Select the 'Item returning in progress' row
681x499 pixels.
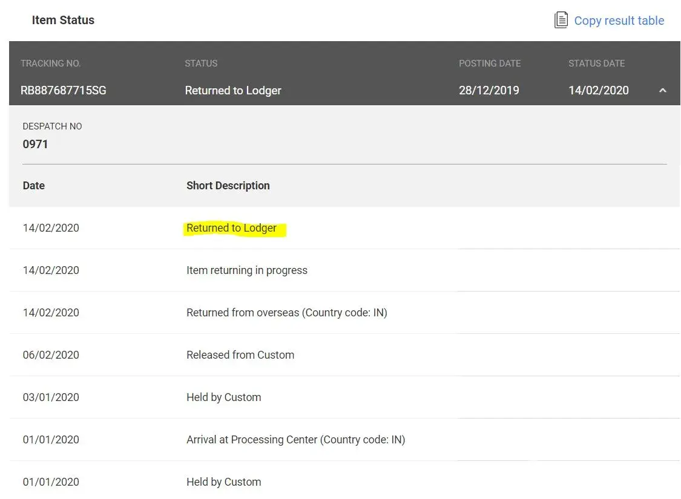246,270
